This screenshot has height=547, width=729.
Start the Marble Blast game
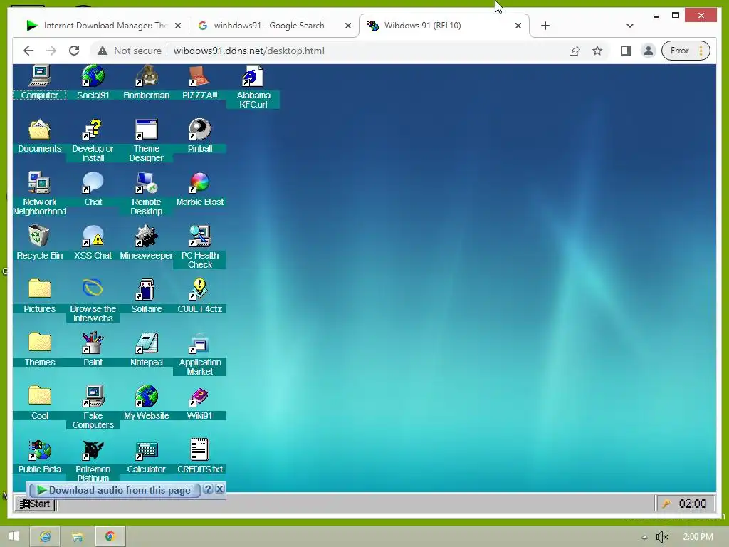pyautogui.click(x=200, y=189)
